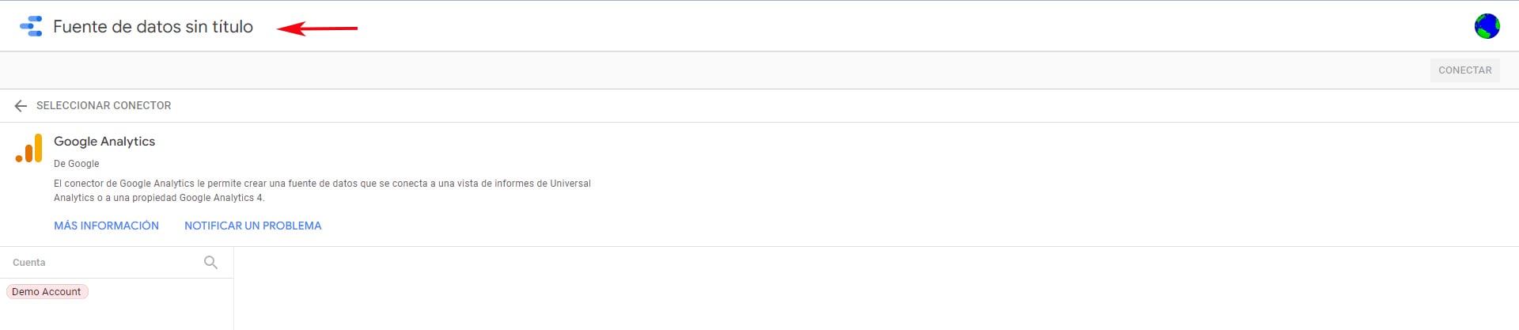Click the red arrow annotation
The height and width of the screenshot is (330, 1519).
pyautogui.click(x=317, y=28)
